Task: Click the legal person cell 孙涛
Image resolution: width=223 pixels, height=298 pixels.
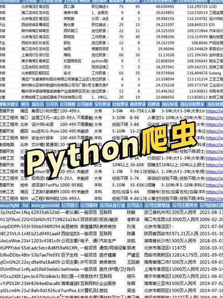Action: pyautogui.click(x=131, y=227)
